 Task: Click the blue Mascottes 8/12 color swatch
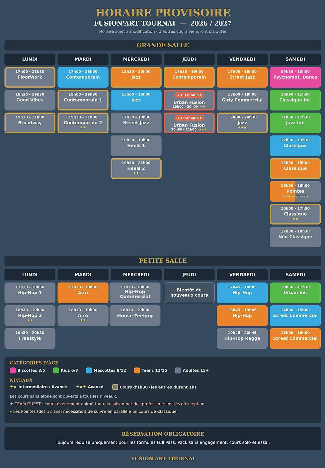tap(89, 370)
